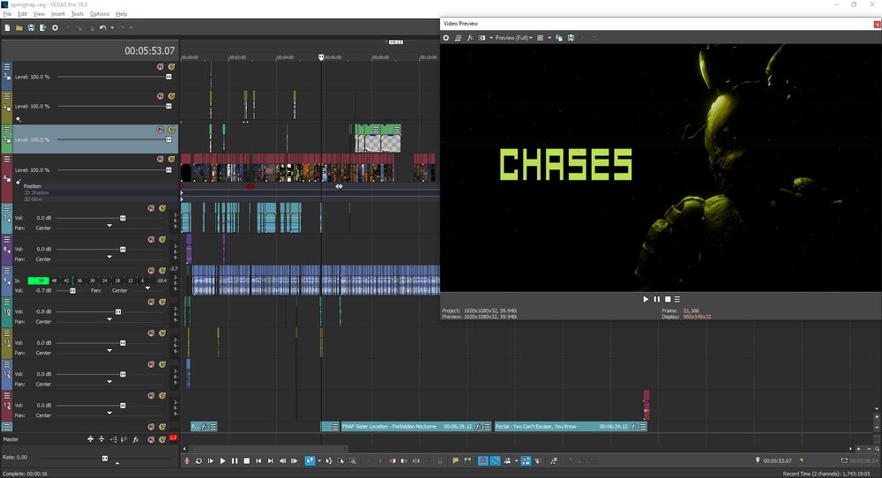
Task: Open project properties gear in main toolbar
Action: coord(55,27)
